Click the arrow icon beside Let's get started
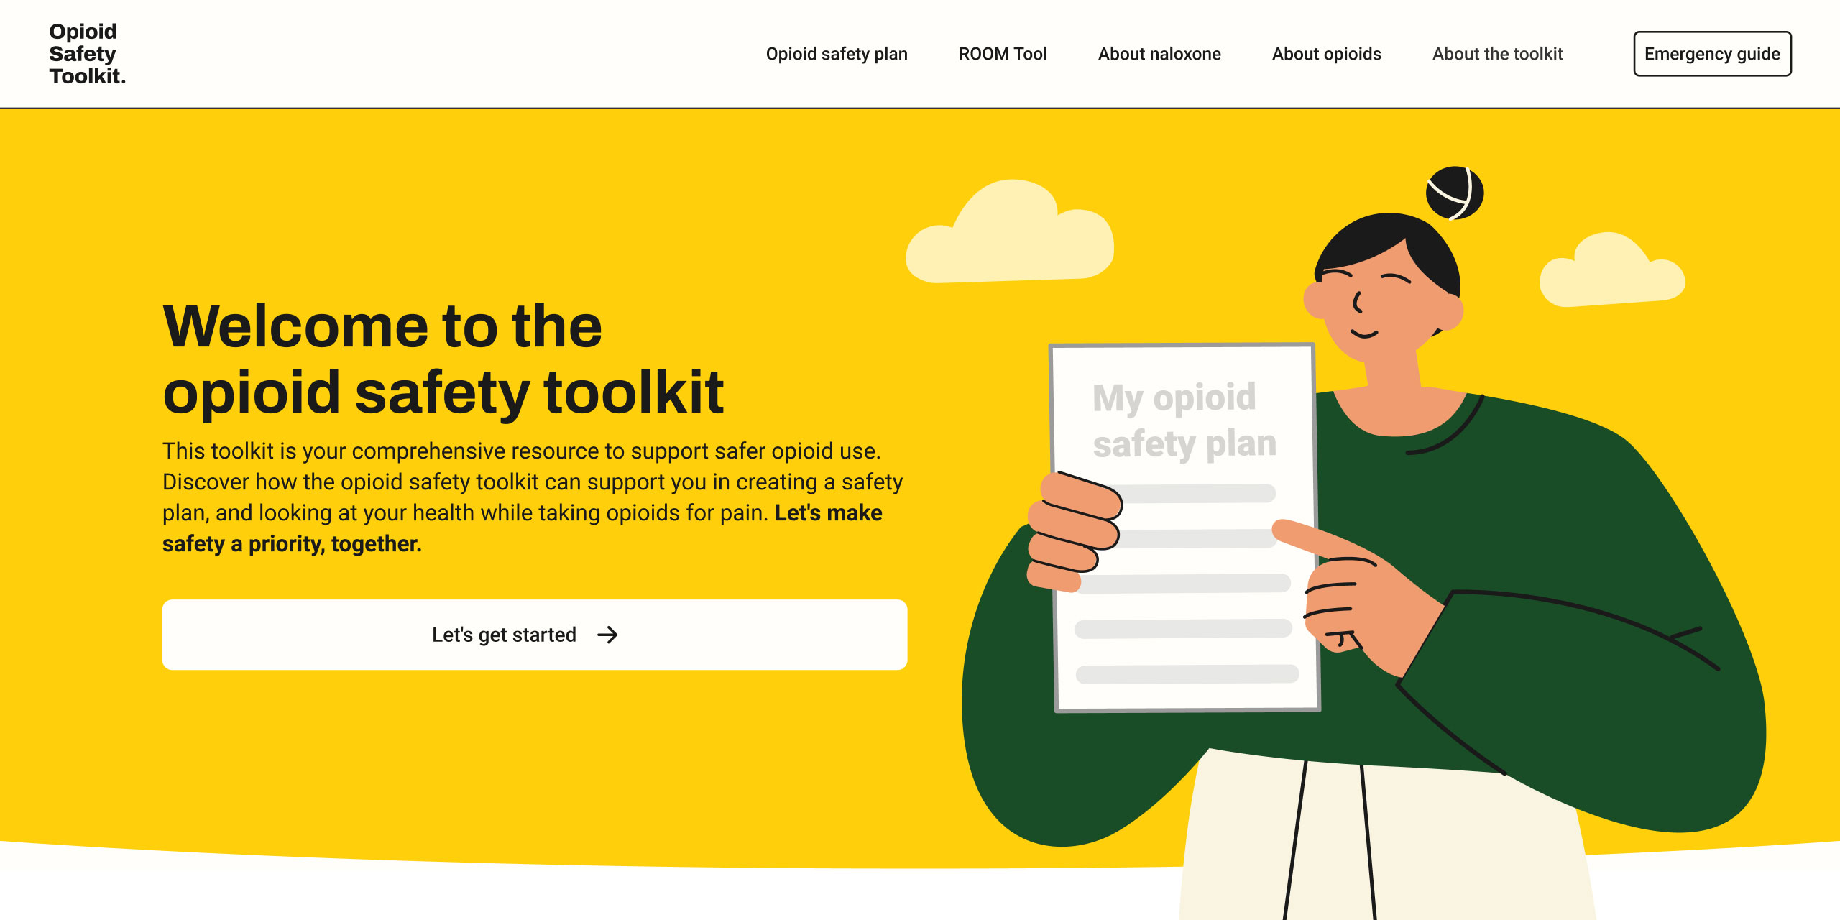 coord(607,635)
